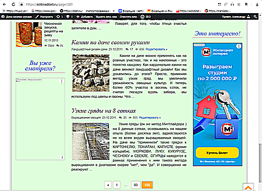Click 'Очистить кэш' in admin bar
Viewport: 262px width, 191px height.
tap(128, 17)
